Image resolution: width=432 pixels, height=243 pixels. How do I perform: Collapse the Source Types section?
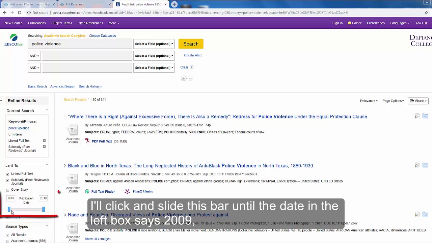47,226
